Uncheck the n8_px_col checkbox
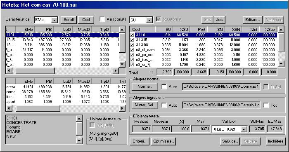The width and height of the screenshot is (289, 152). pos(132,55)
